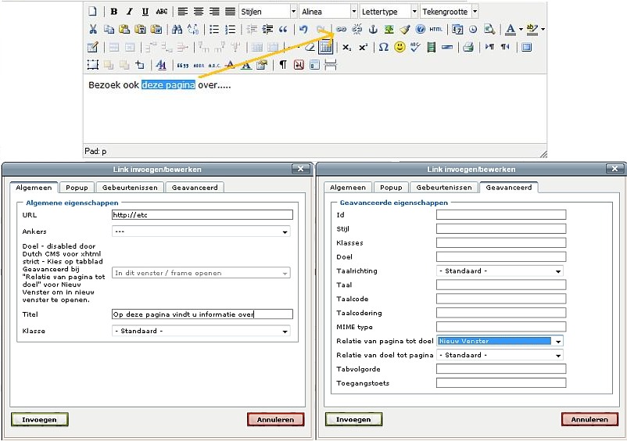Open Relatie van doel tot pagina dropdown
Image resolution: width=627 pixels, height=441 pixels.
(500, 355)
